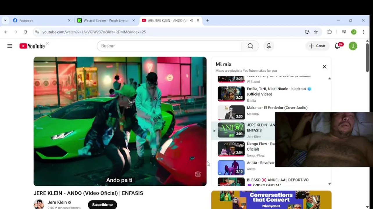Switch to the Westcol Stream tab
Screen dimensions: 373x209
click(x=106, y=20)
